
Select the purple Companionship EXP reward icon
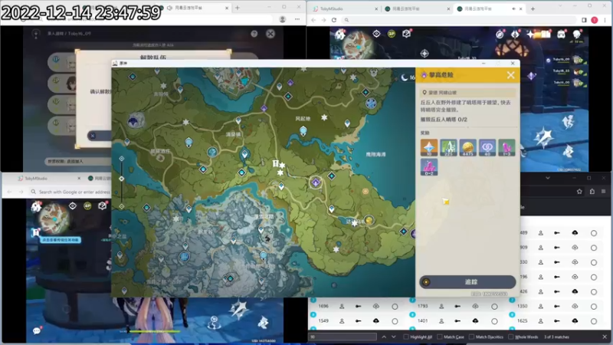point(487,147)
